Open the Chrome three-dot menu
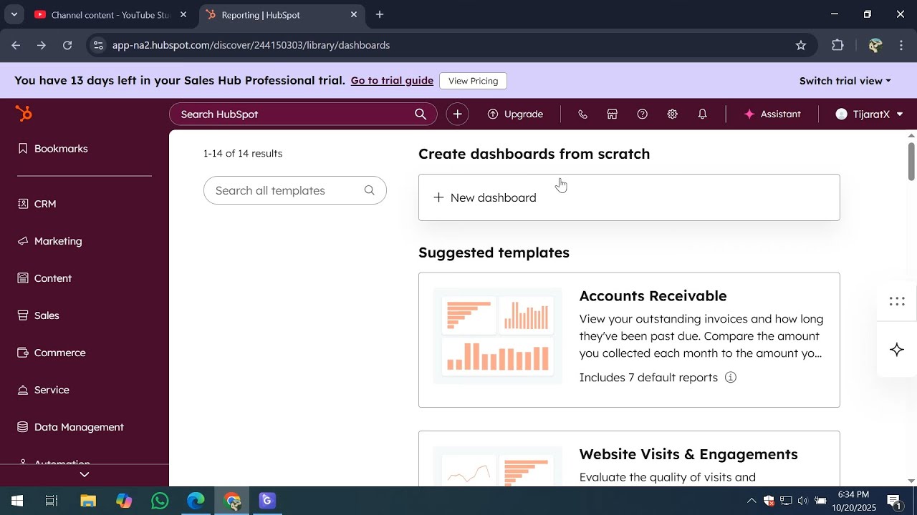 (x=901, y=45)
